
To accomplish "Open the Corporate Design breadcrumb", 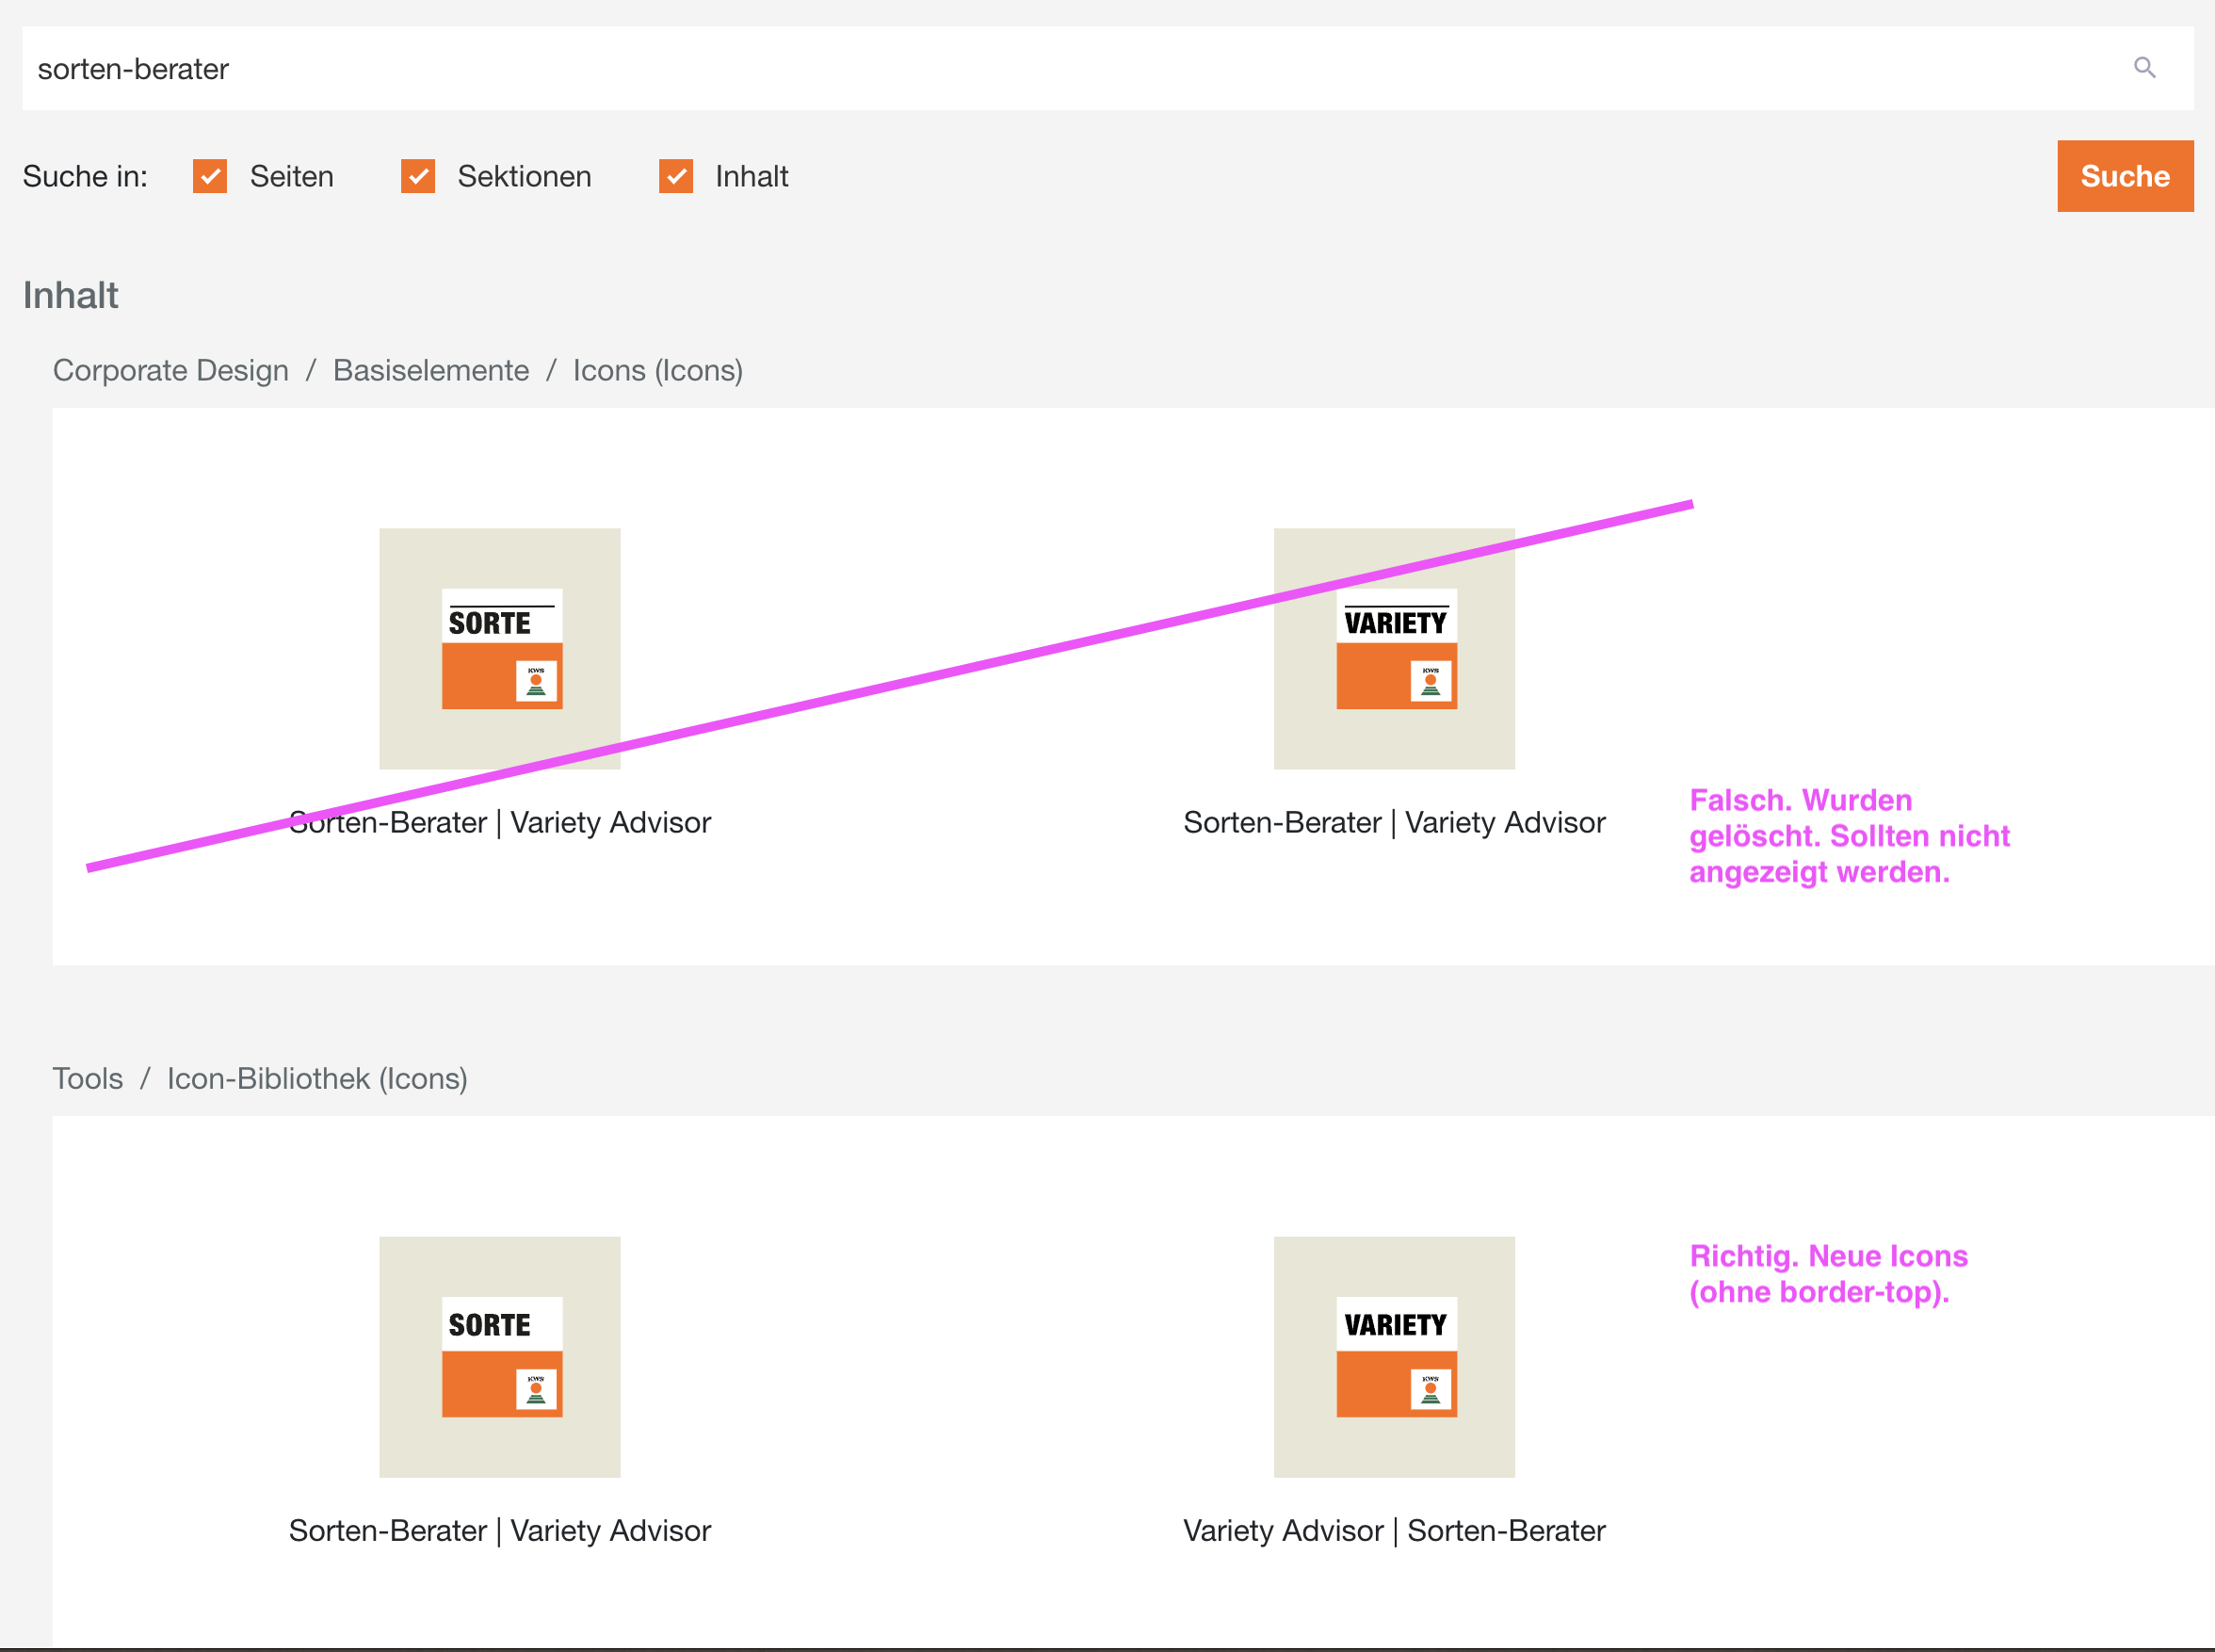I will coord(171,370).
